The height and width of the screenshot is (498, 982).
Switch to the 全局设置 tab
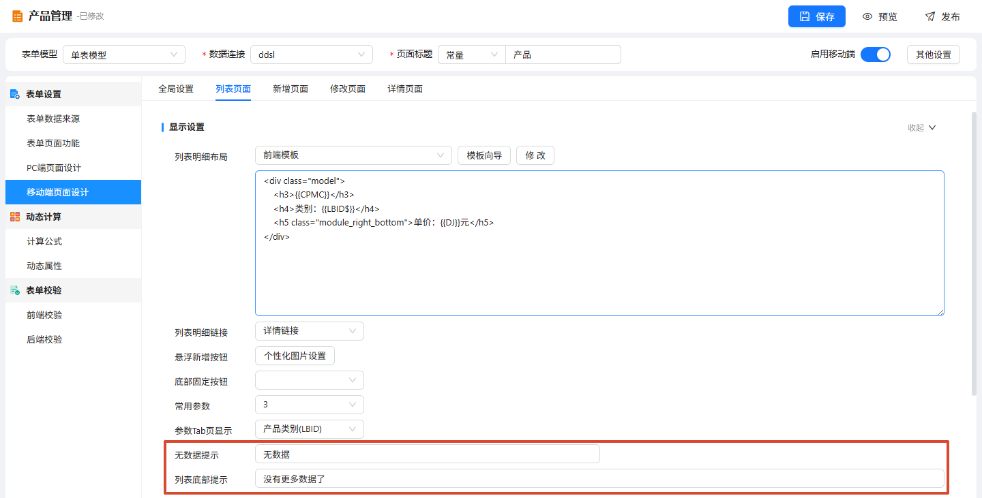[176, 89]
